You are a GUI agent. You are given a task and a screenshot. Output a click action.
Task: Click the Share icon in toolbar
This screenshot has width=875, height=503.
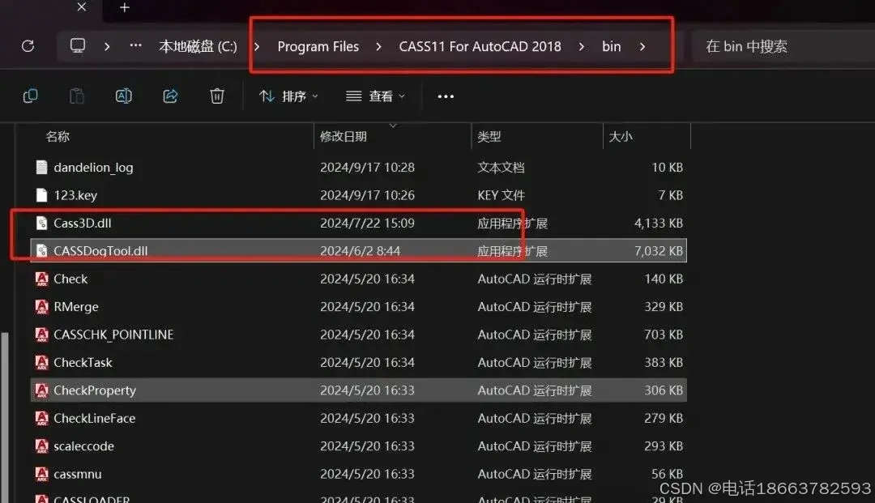click(x=170, y=96)
